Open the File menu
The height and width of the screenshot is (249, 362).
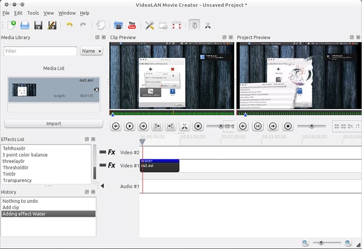pyautogui.click(x=6, y=13)
